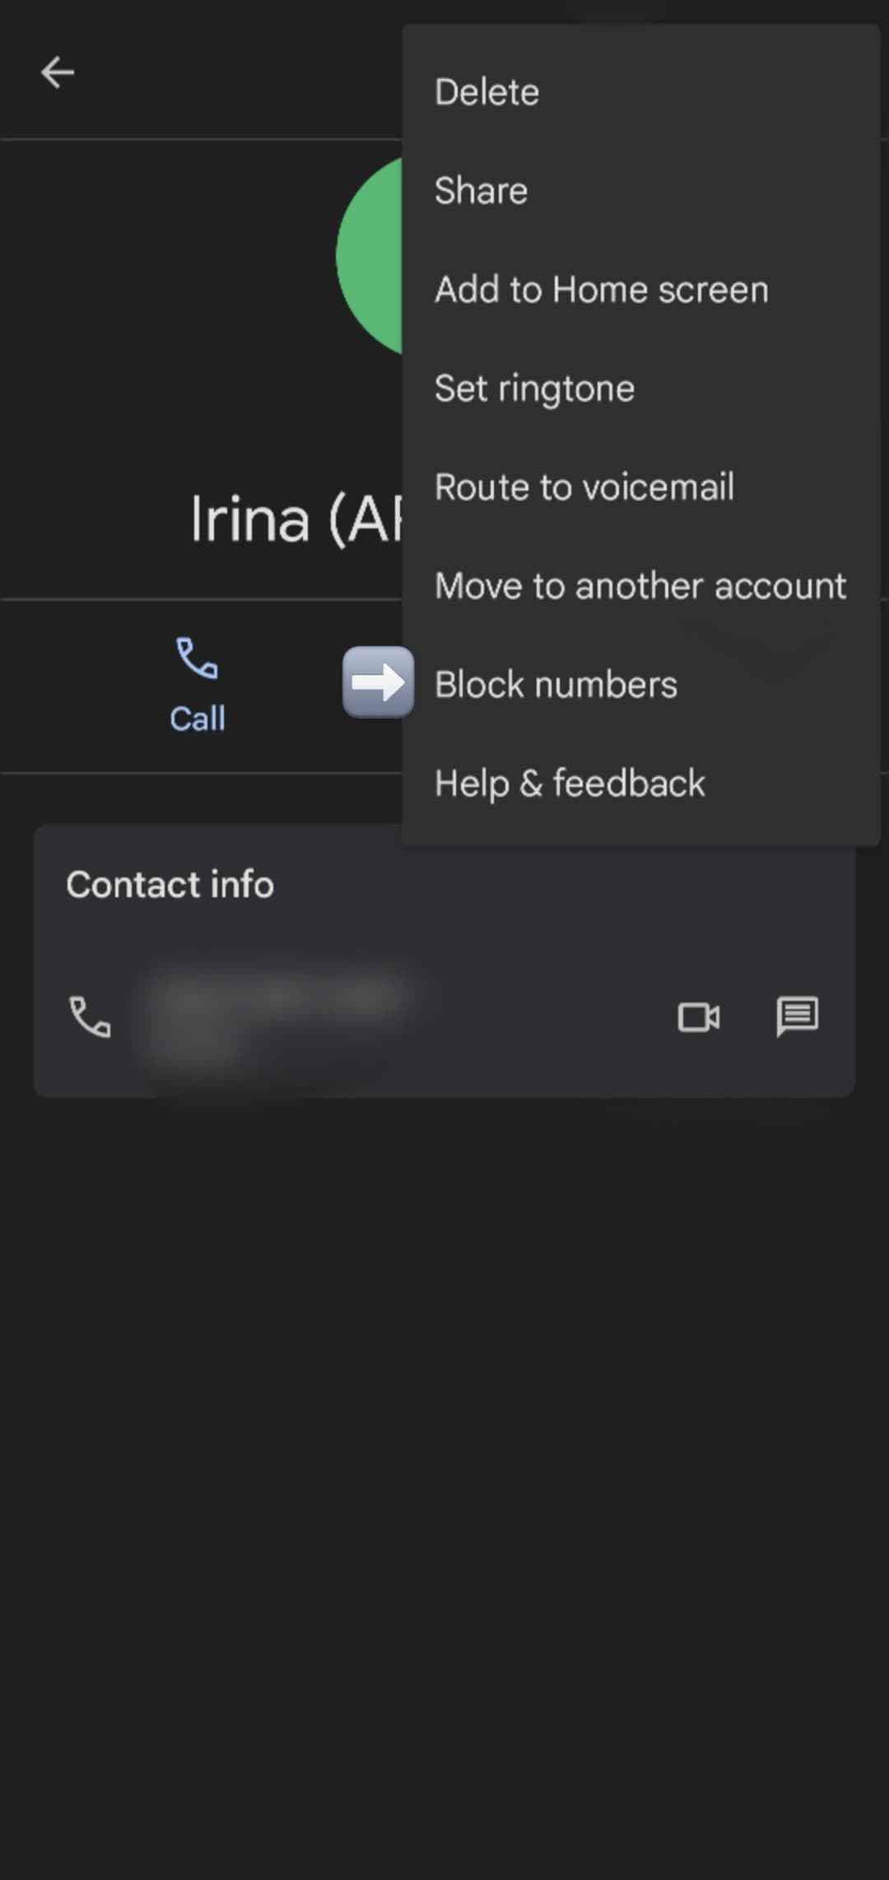Click the Contact info heading

[170, 885]
